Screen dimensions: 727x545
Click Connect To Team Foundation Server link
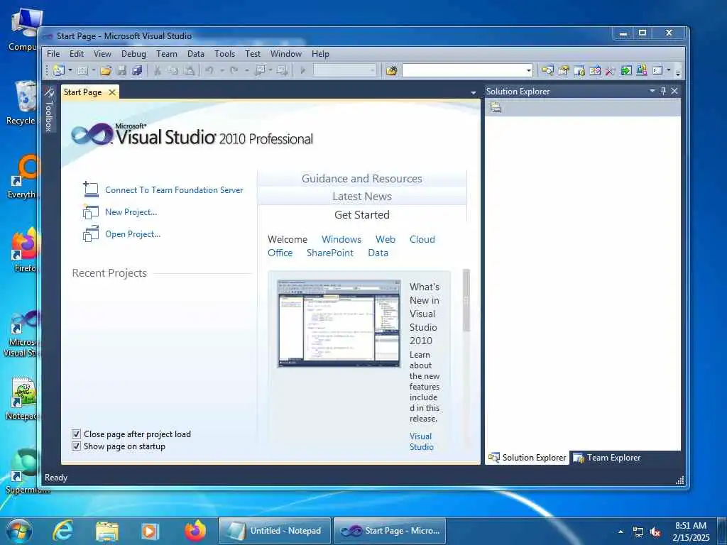tap(174, 190)
